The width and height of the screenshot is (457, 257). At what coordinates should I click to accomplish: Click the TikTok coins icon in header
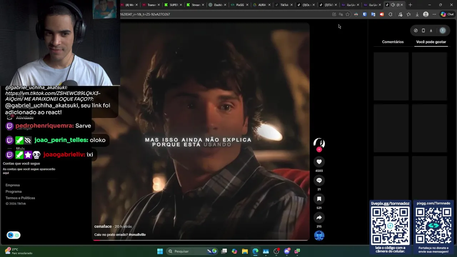(416, 30)
